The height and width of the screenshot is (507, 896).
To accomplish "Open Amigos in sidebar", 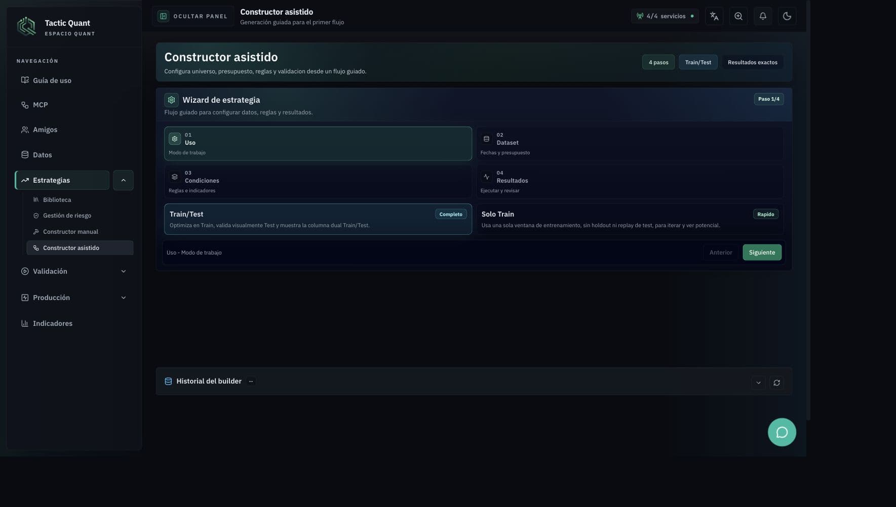I will [x=74, y=130].
